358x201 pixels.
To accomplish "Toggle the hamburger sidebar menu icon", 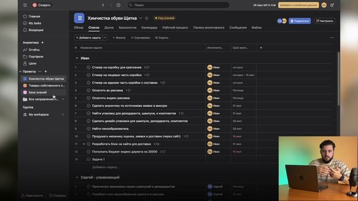I will tap(25, 5).
